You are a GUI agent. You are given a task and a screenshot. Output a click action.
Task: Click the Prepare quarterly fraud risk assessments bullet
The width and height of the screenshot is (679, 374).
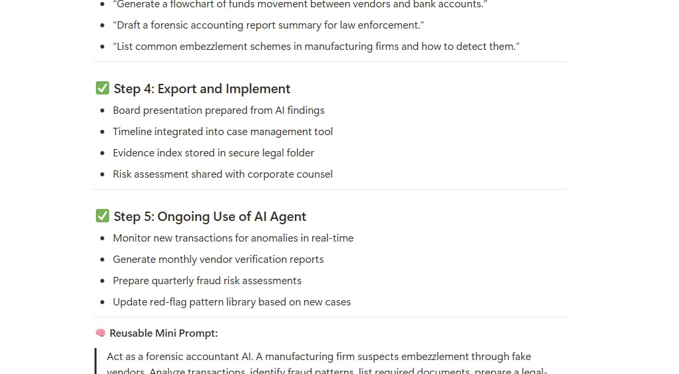point(207,281)
